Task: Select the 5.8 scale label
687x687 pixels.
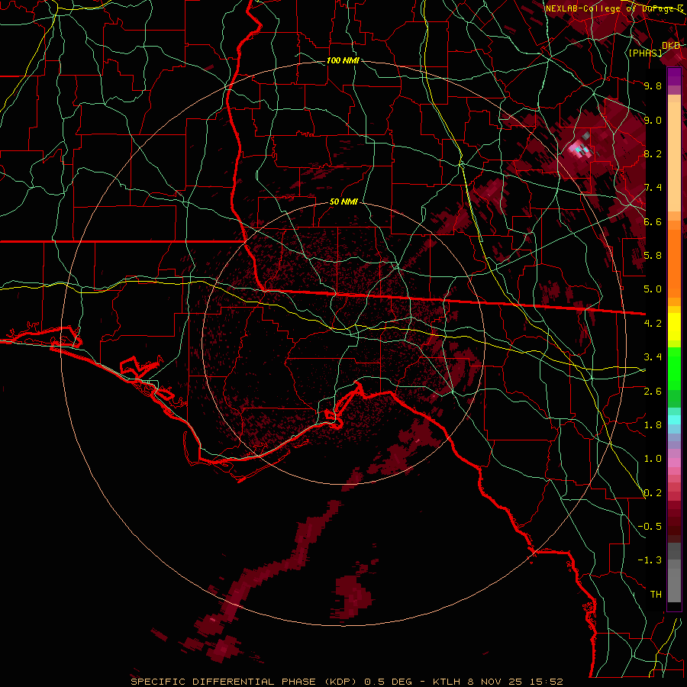Action: [653, 256]
